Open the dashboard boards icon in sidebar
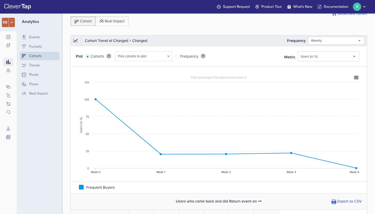375x214 pixels. (8, 37)
